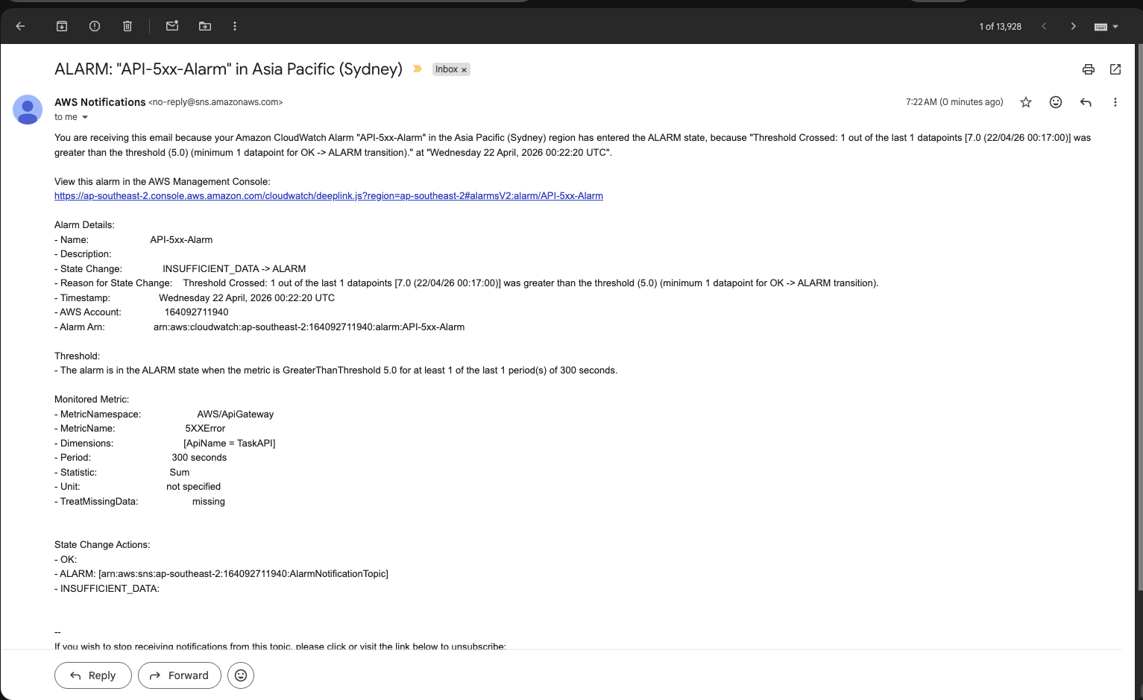Expand the 'to me' recipient details
The height and width of the screenshot is (700, 1143).
(84, 117)
